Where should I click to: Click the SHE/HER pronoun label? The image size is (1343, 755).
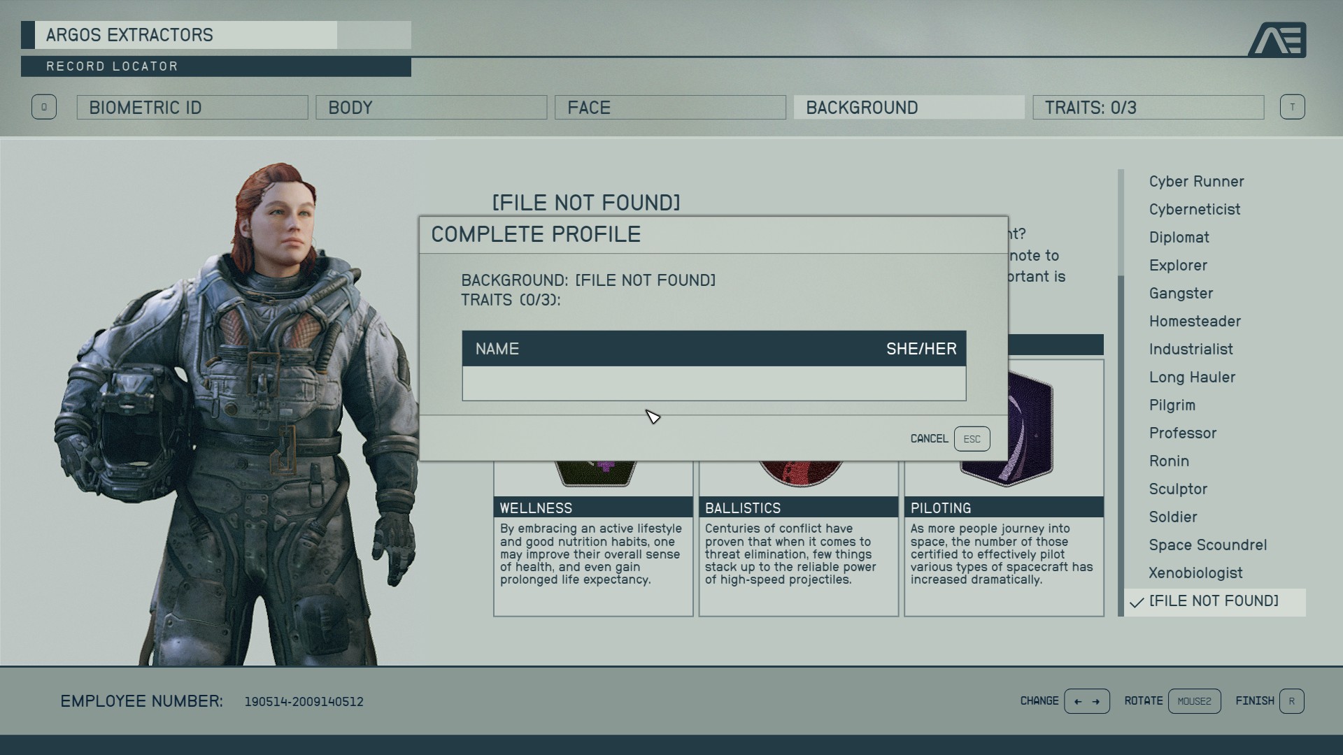pyautogui.click(x=921, y=349)
